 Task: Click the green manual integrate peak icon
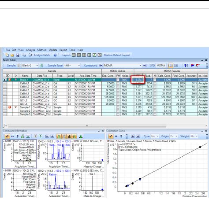23,136
